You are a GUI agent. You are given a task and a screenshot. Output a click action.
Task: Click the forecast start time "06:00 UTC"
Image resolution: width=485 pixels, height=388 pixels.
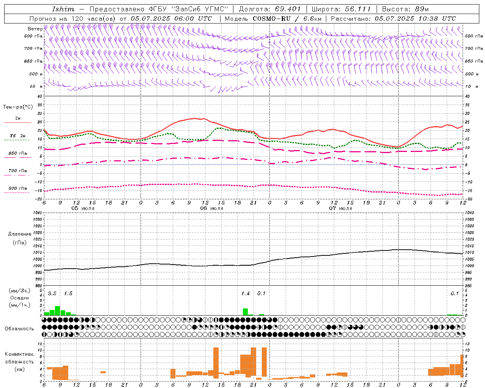tap(194, 19)
